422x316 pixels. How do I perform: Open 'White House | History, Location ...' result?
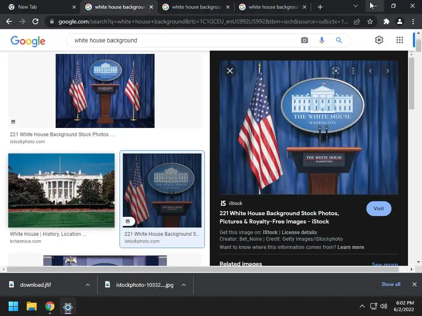(x=48, y=234)
